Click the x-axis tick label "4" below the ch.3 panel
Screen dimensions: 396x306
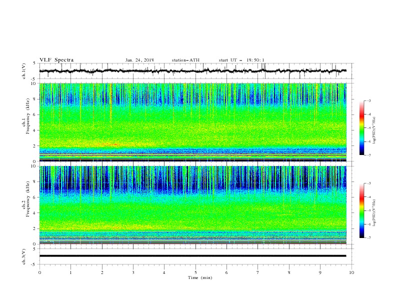[164, 272]
